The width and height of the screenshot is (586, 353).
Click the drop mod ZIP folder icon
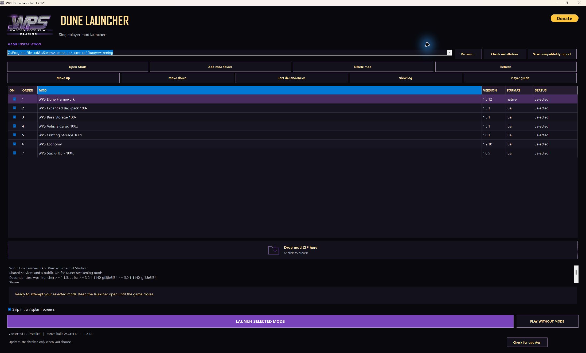(274, 250)
